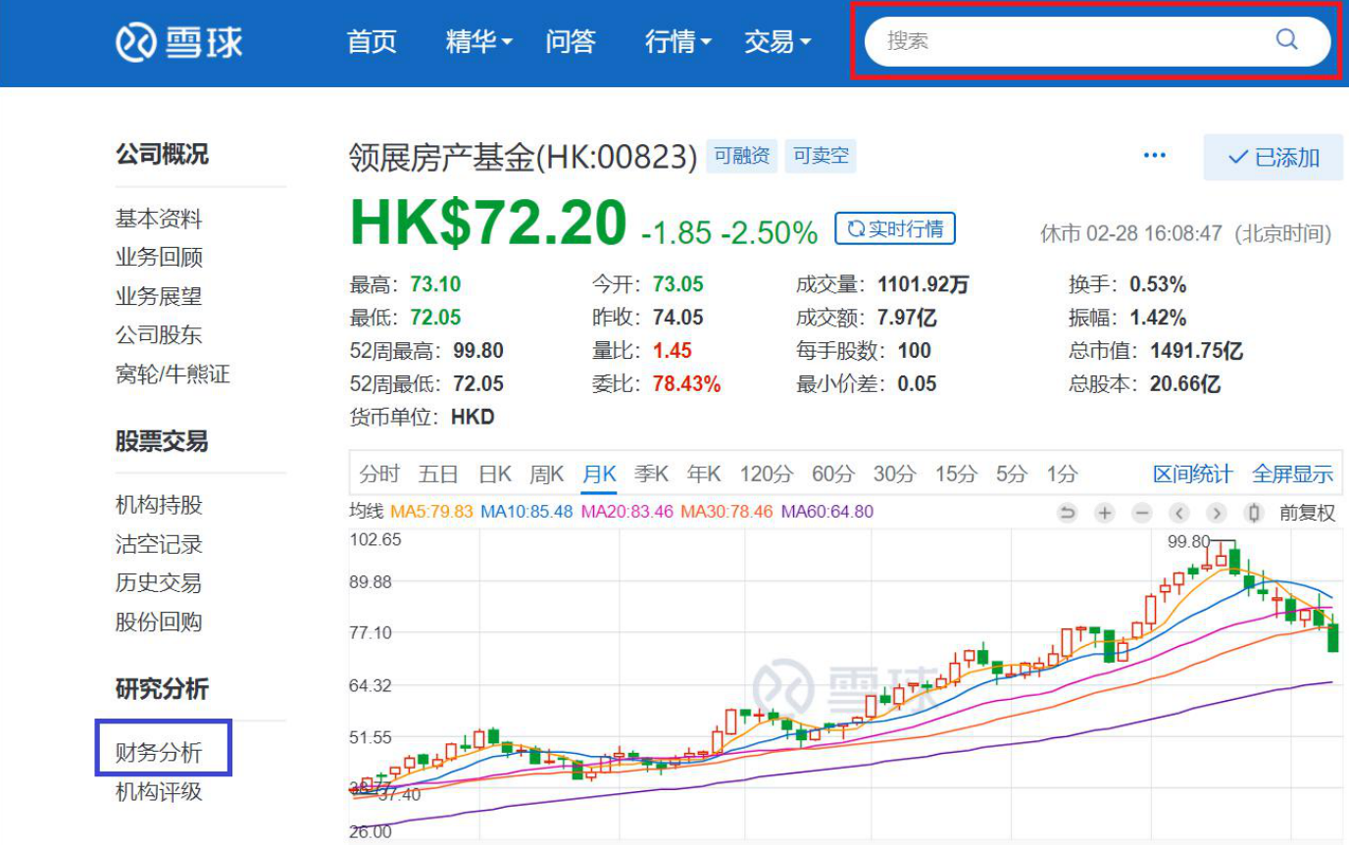
Task: Open the 前复权 adjustment dropdown
Action: click(1307, 512)
